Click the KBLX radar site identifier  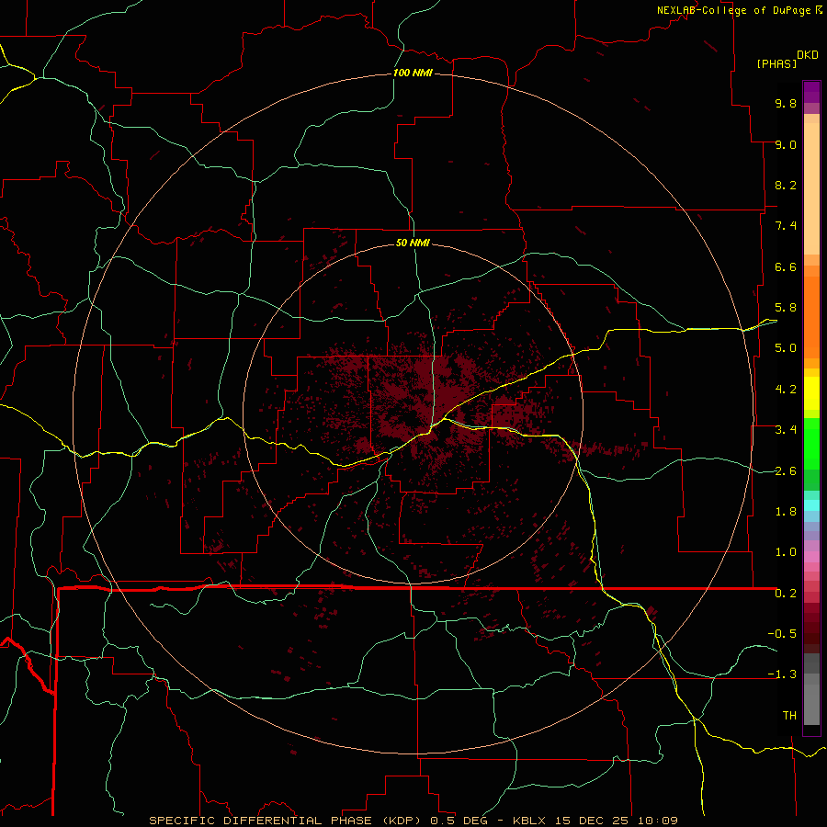(531, 821)
